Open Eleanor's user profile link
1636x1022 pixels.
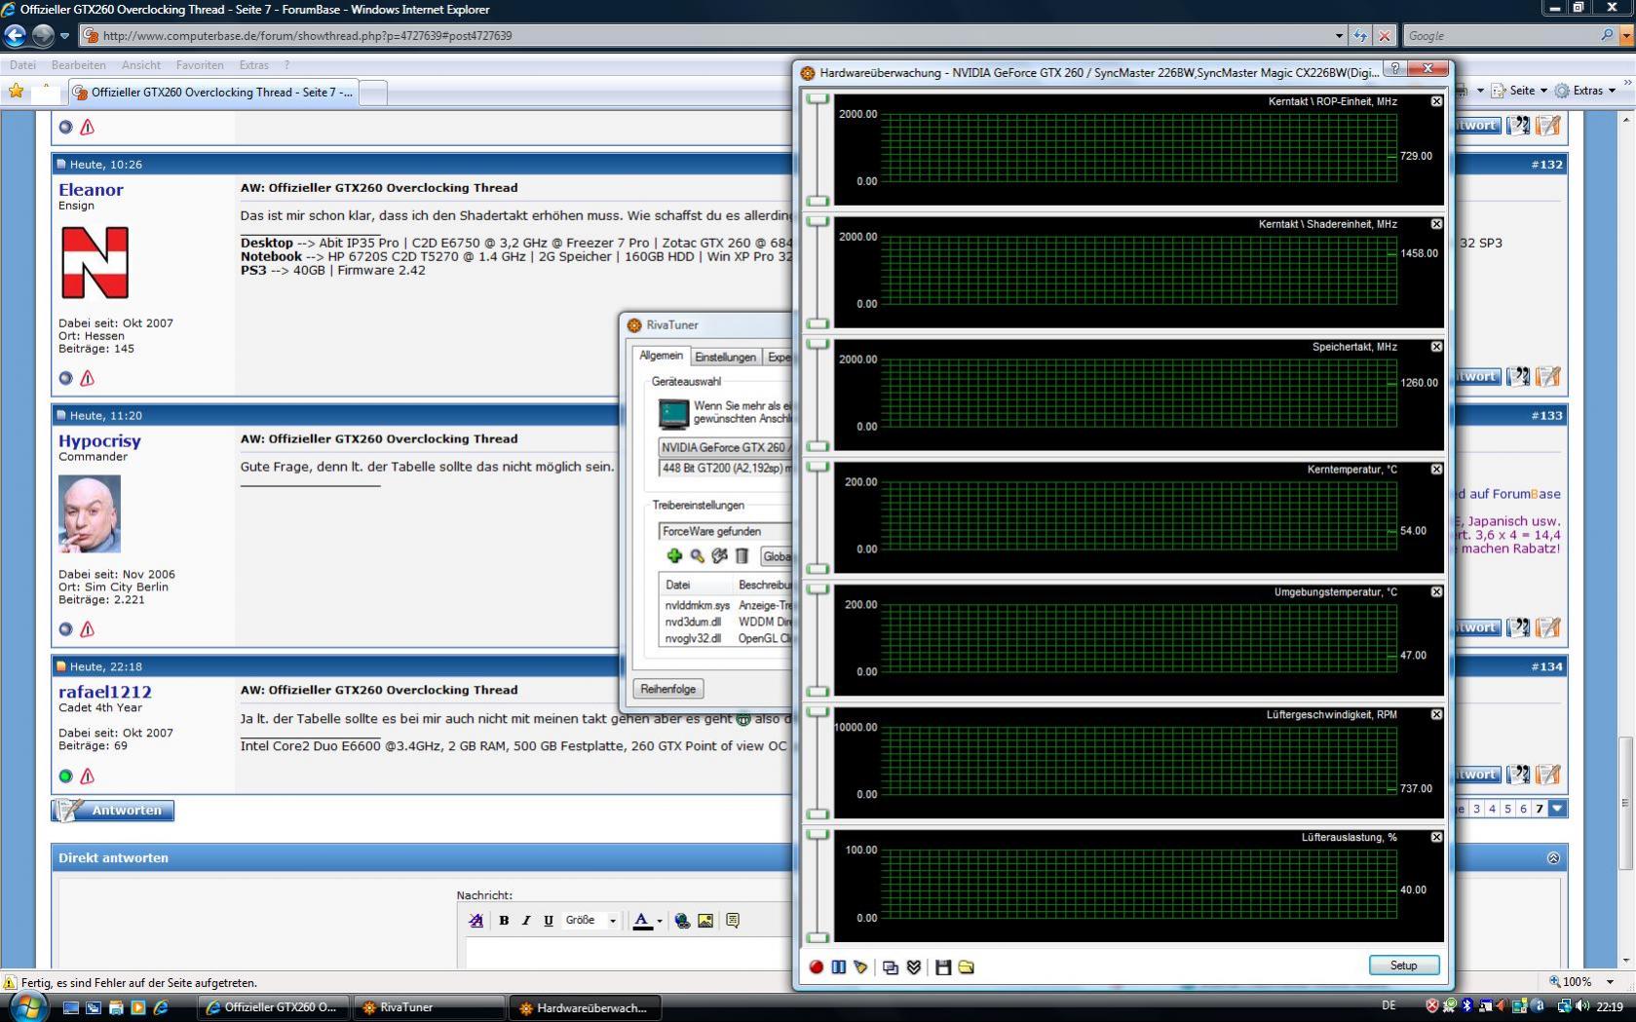[91, 190]
